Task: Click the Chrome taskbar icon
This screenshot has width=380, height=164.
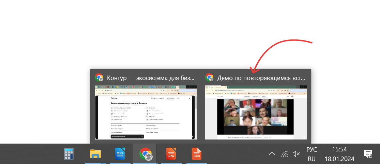Action: pos(146,154)
